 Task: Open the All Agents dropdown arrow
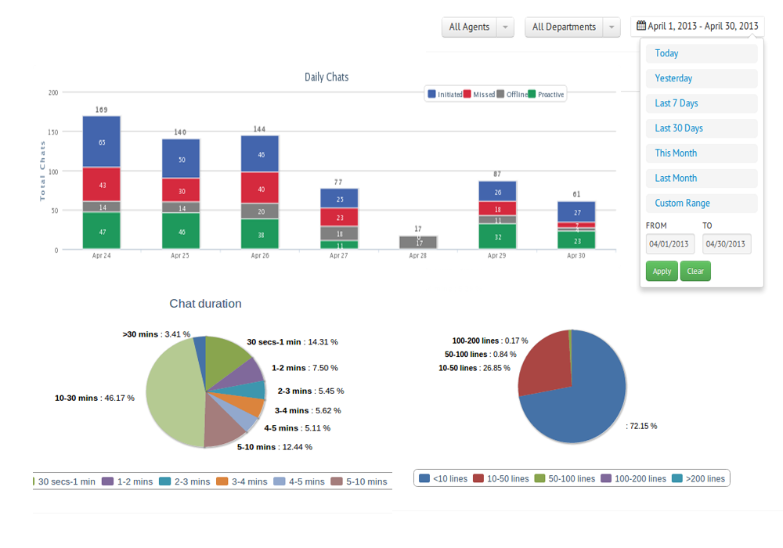(x=505, y=27)
